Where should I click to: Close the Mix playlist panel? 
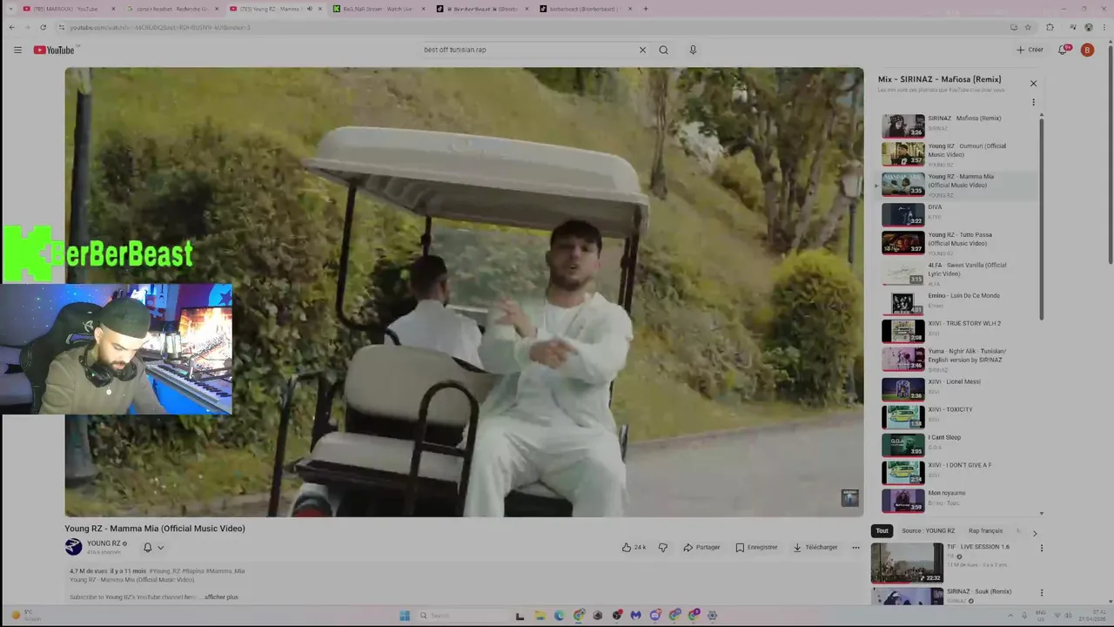pyautogui.click(x=1033, y=84)
